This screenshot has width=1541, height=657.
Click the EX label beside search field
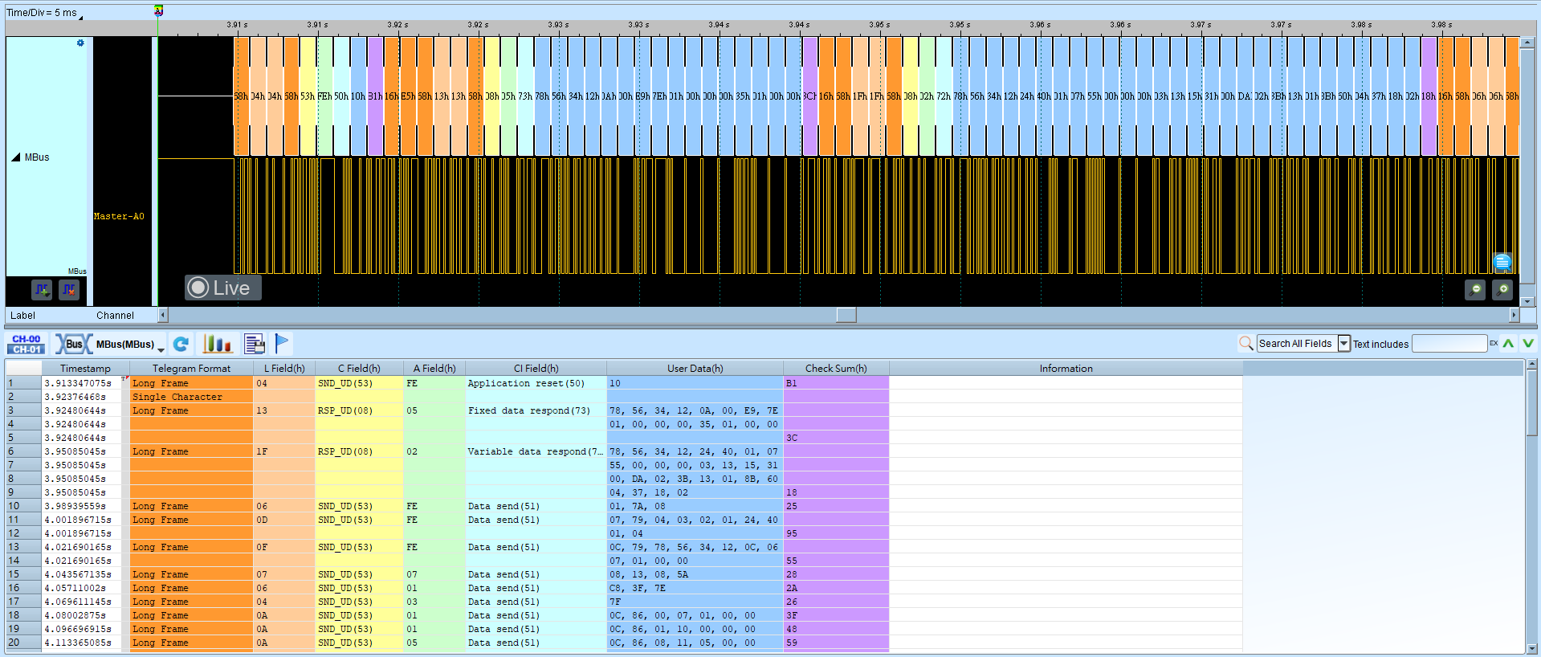[1494, 344]
